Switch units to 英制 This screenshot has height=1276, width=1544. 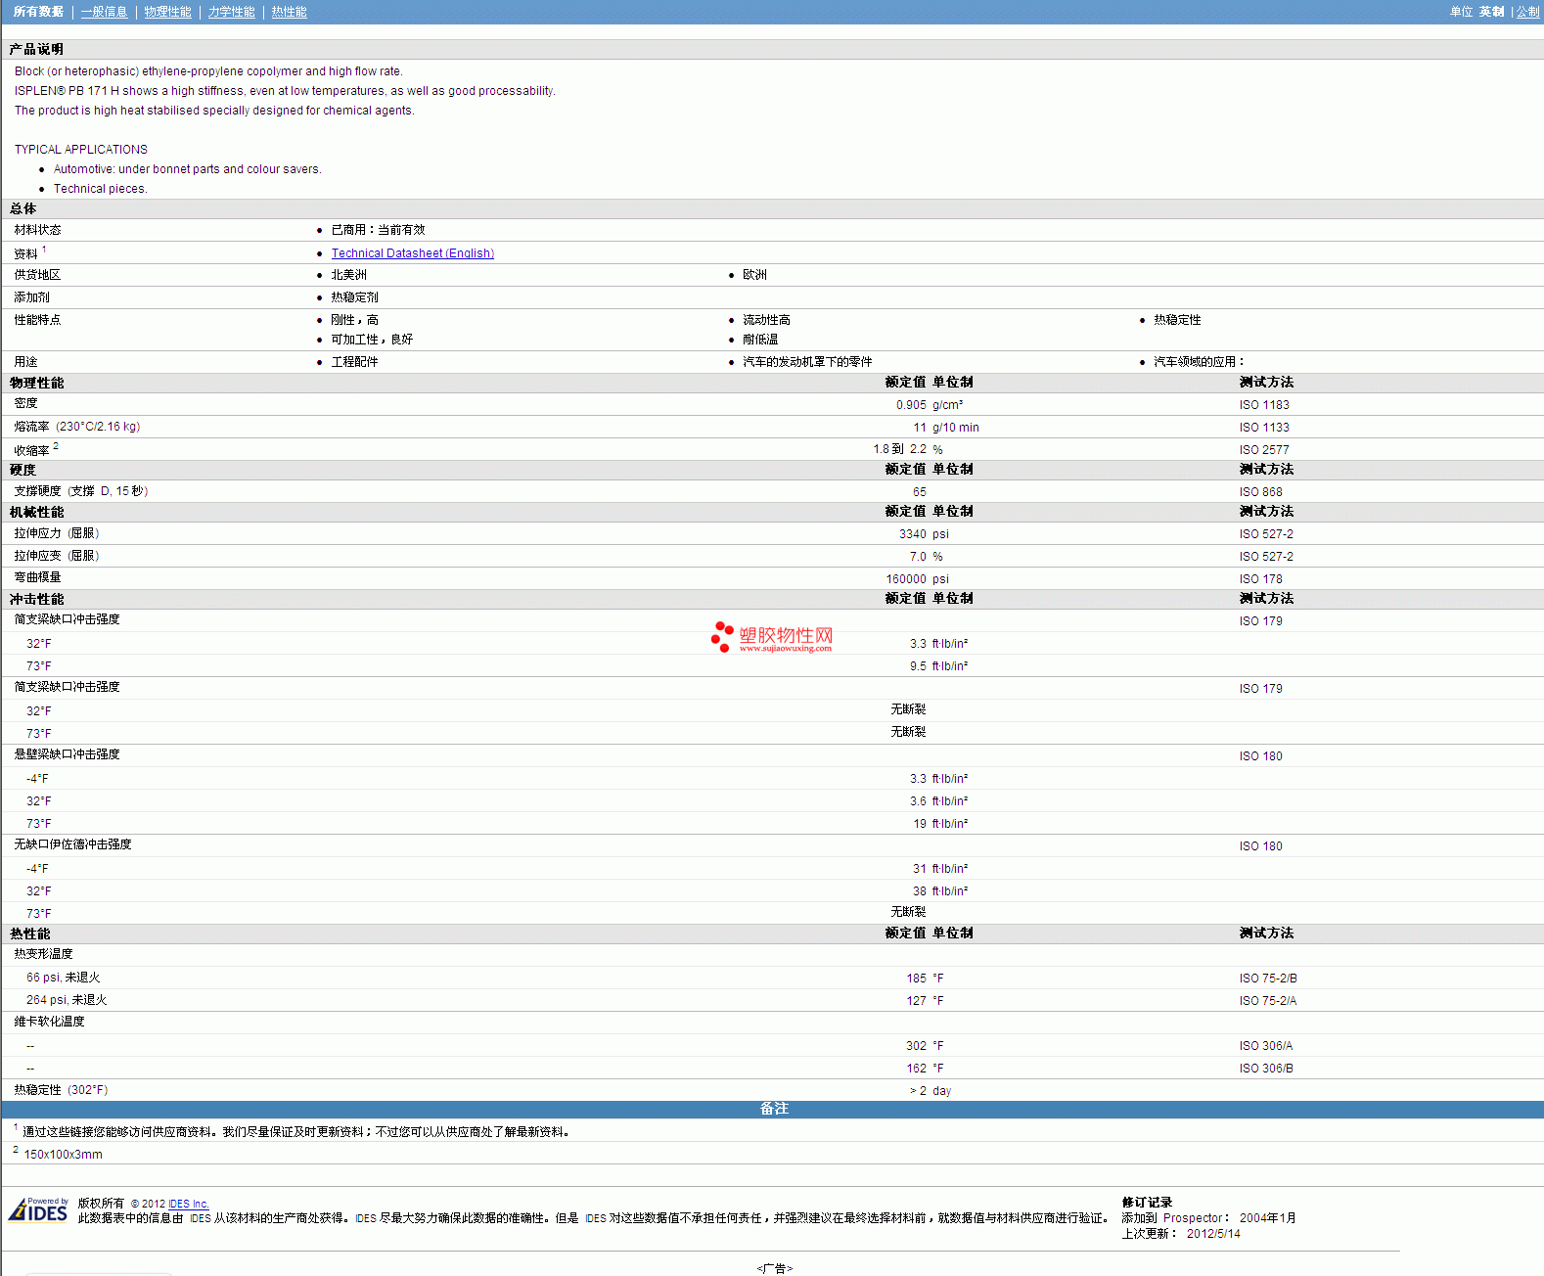(x=1491, y=12)
